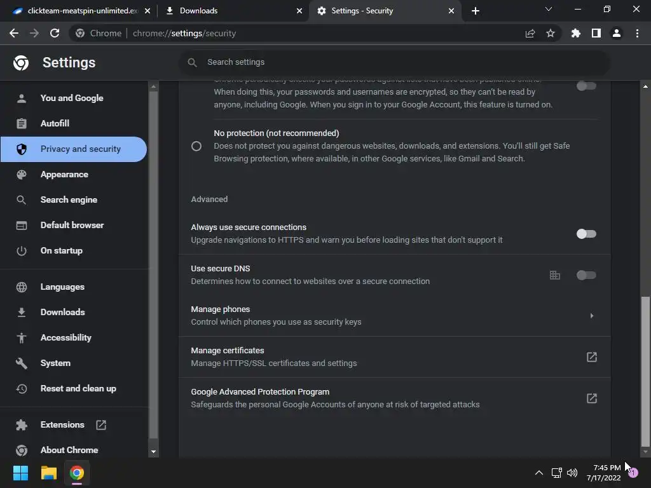Open the clock and date in taskbar

pyautogui.click(x=604, y=473)
